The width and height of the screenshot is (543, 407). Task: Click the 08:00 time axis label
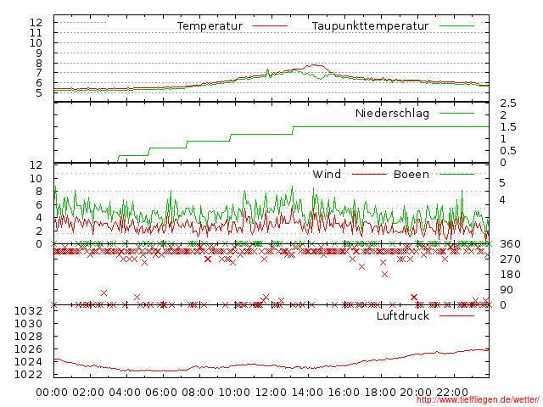click(198, 393)
